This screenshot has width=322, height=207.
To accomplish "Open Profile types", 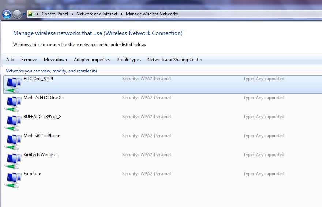I will [x=128, y=60].
